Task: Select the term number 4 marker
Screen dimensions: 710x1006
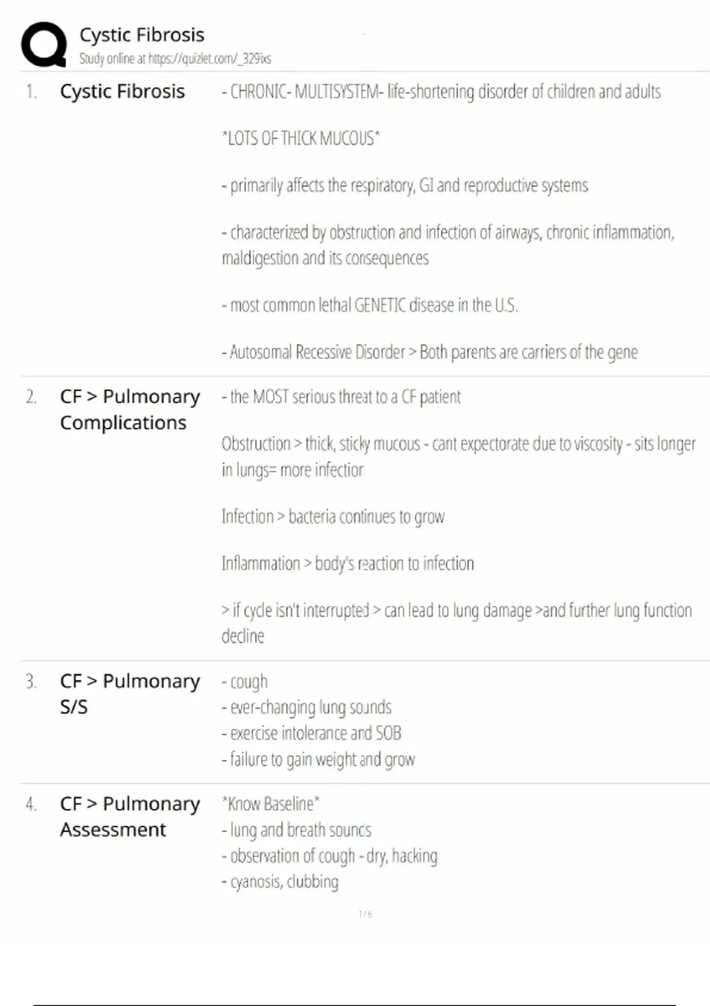Action: coord(31,804)
